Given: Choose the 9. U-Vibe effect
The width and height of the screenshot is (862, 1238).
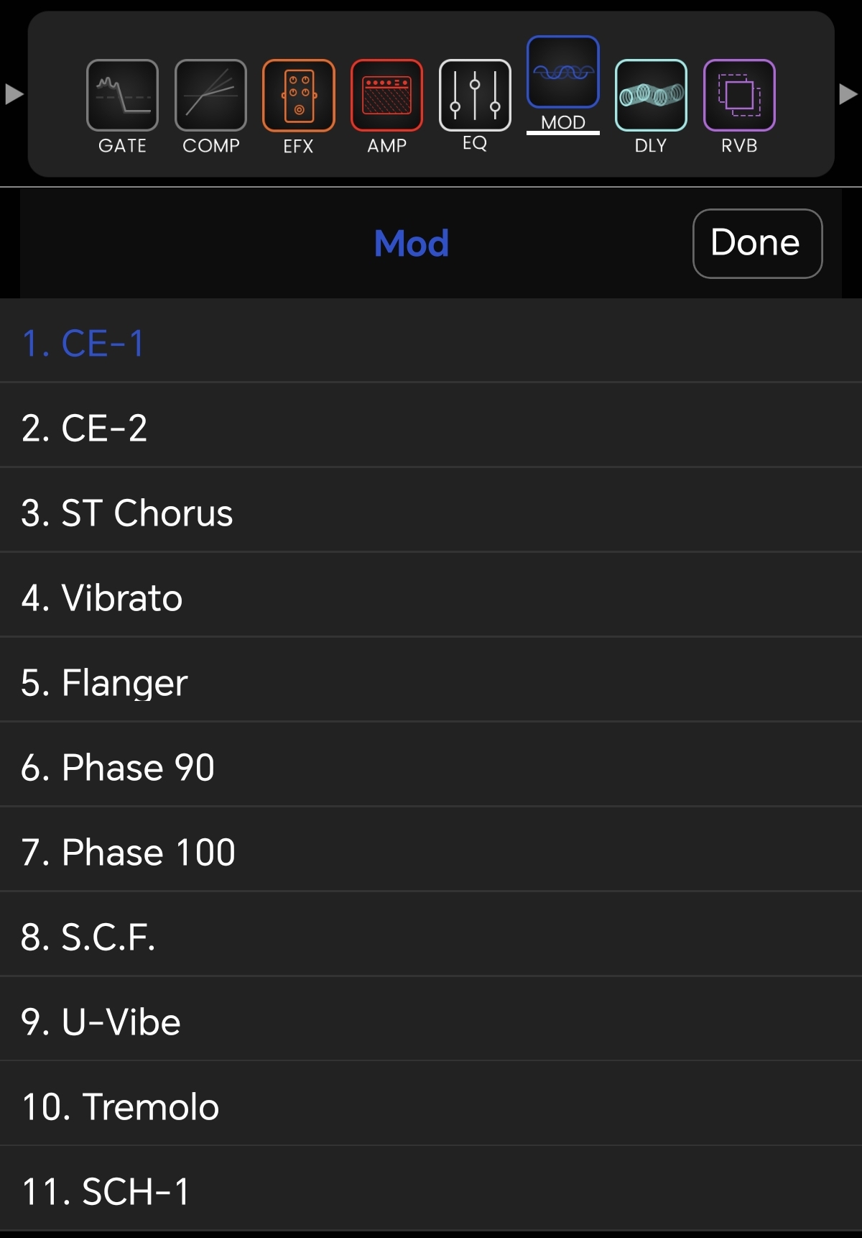Looking at the screenshot, I should point(431,1019).
